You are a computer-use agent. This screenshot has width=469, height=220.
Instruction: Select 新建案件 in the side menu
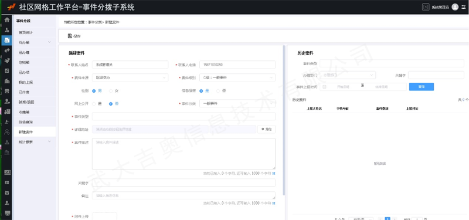[x=35, y=132]
